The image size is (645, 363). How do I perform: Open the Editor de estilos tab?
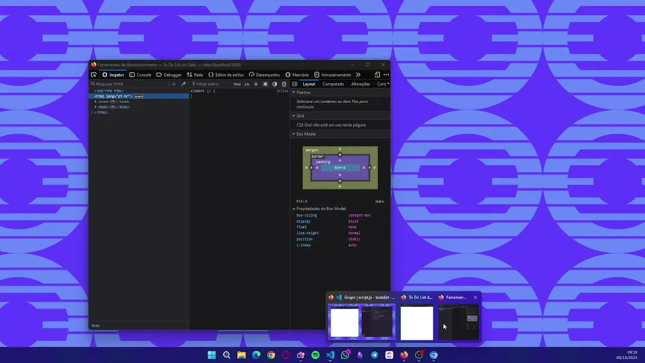click(x=226, y=75)
